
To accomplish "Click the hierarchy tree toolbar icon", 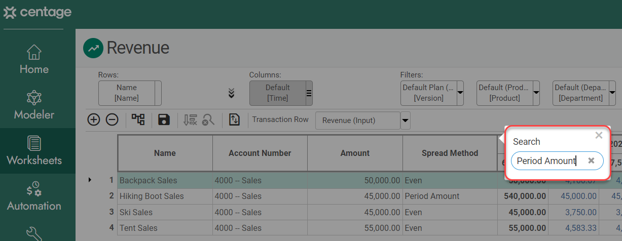I will [x=138, y=119].
